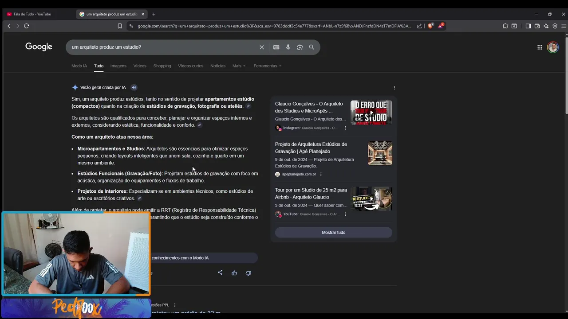Clear the Google search box text
This screenshot has width=568, height=319.
pos(262,47)
